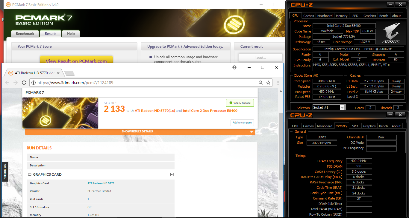Click the Bus Speed value 450.0 MHz
The height and width of the screenshot is (218, 409).
(x=327, y=92)
